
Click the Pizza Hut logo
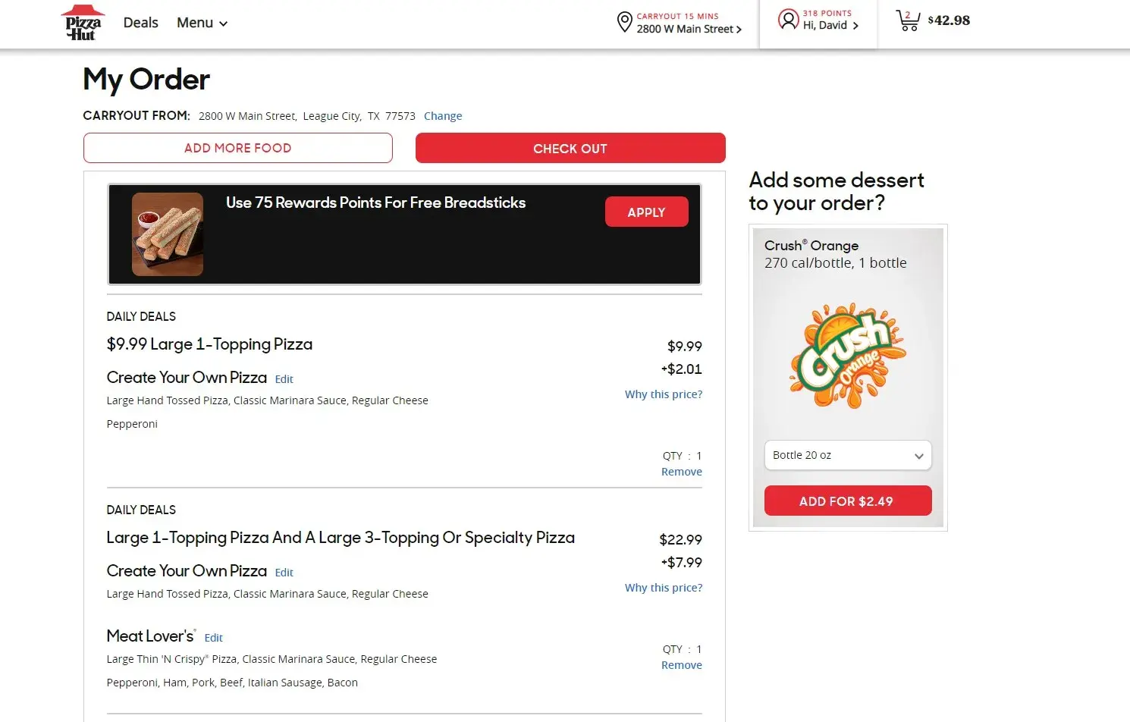83,23
